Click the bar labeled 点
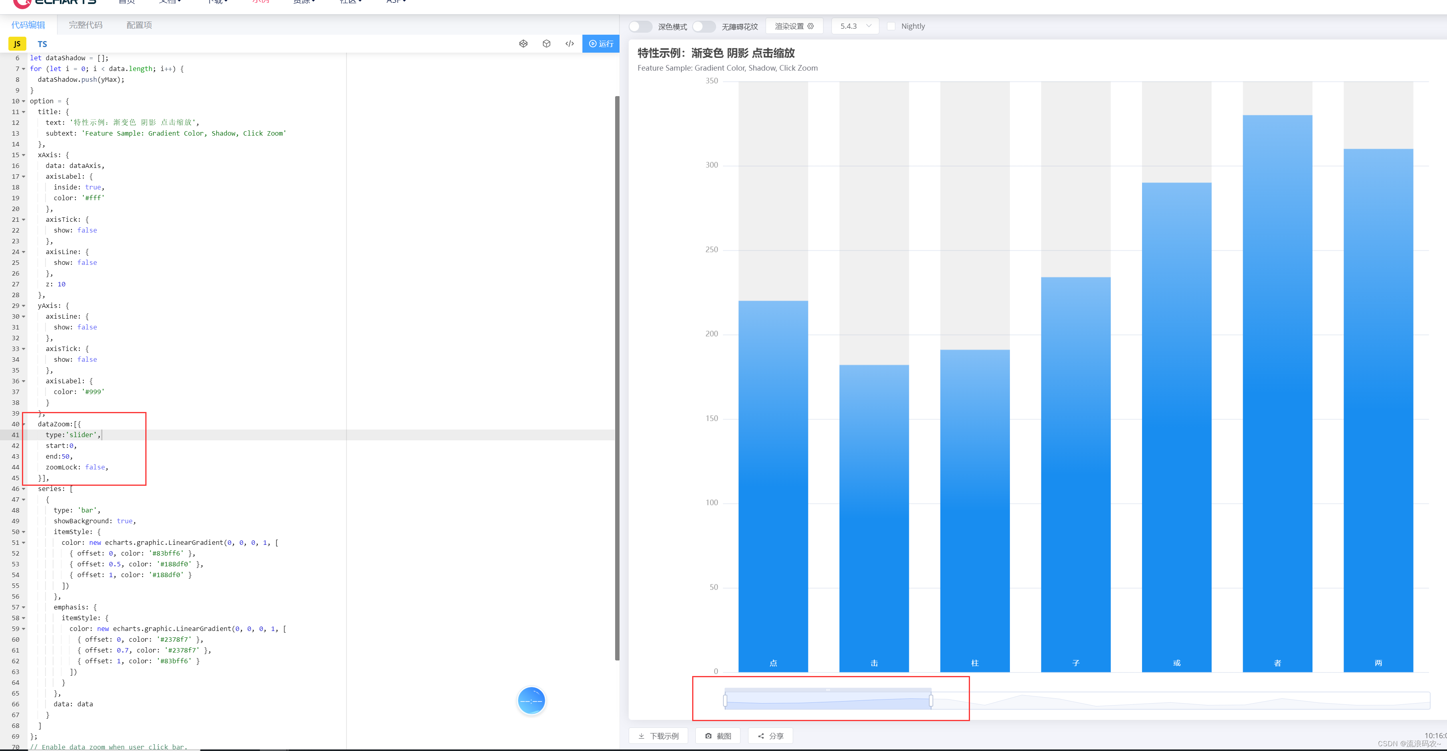Screen dimensions: 1447x751 coord(773,486)
